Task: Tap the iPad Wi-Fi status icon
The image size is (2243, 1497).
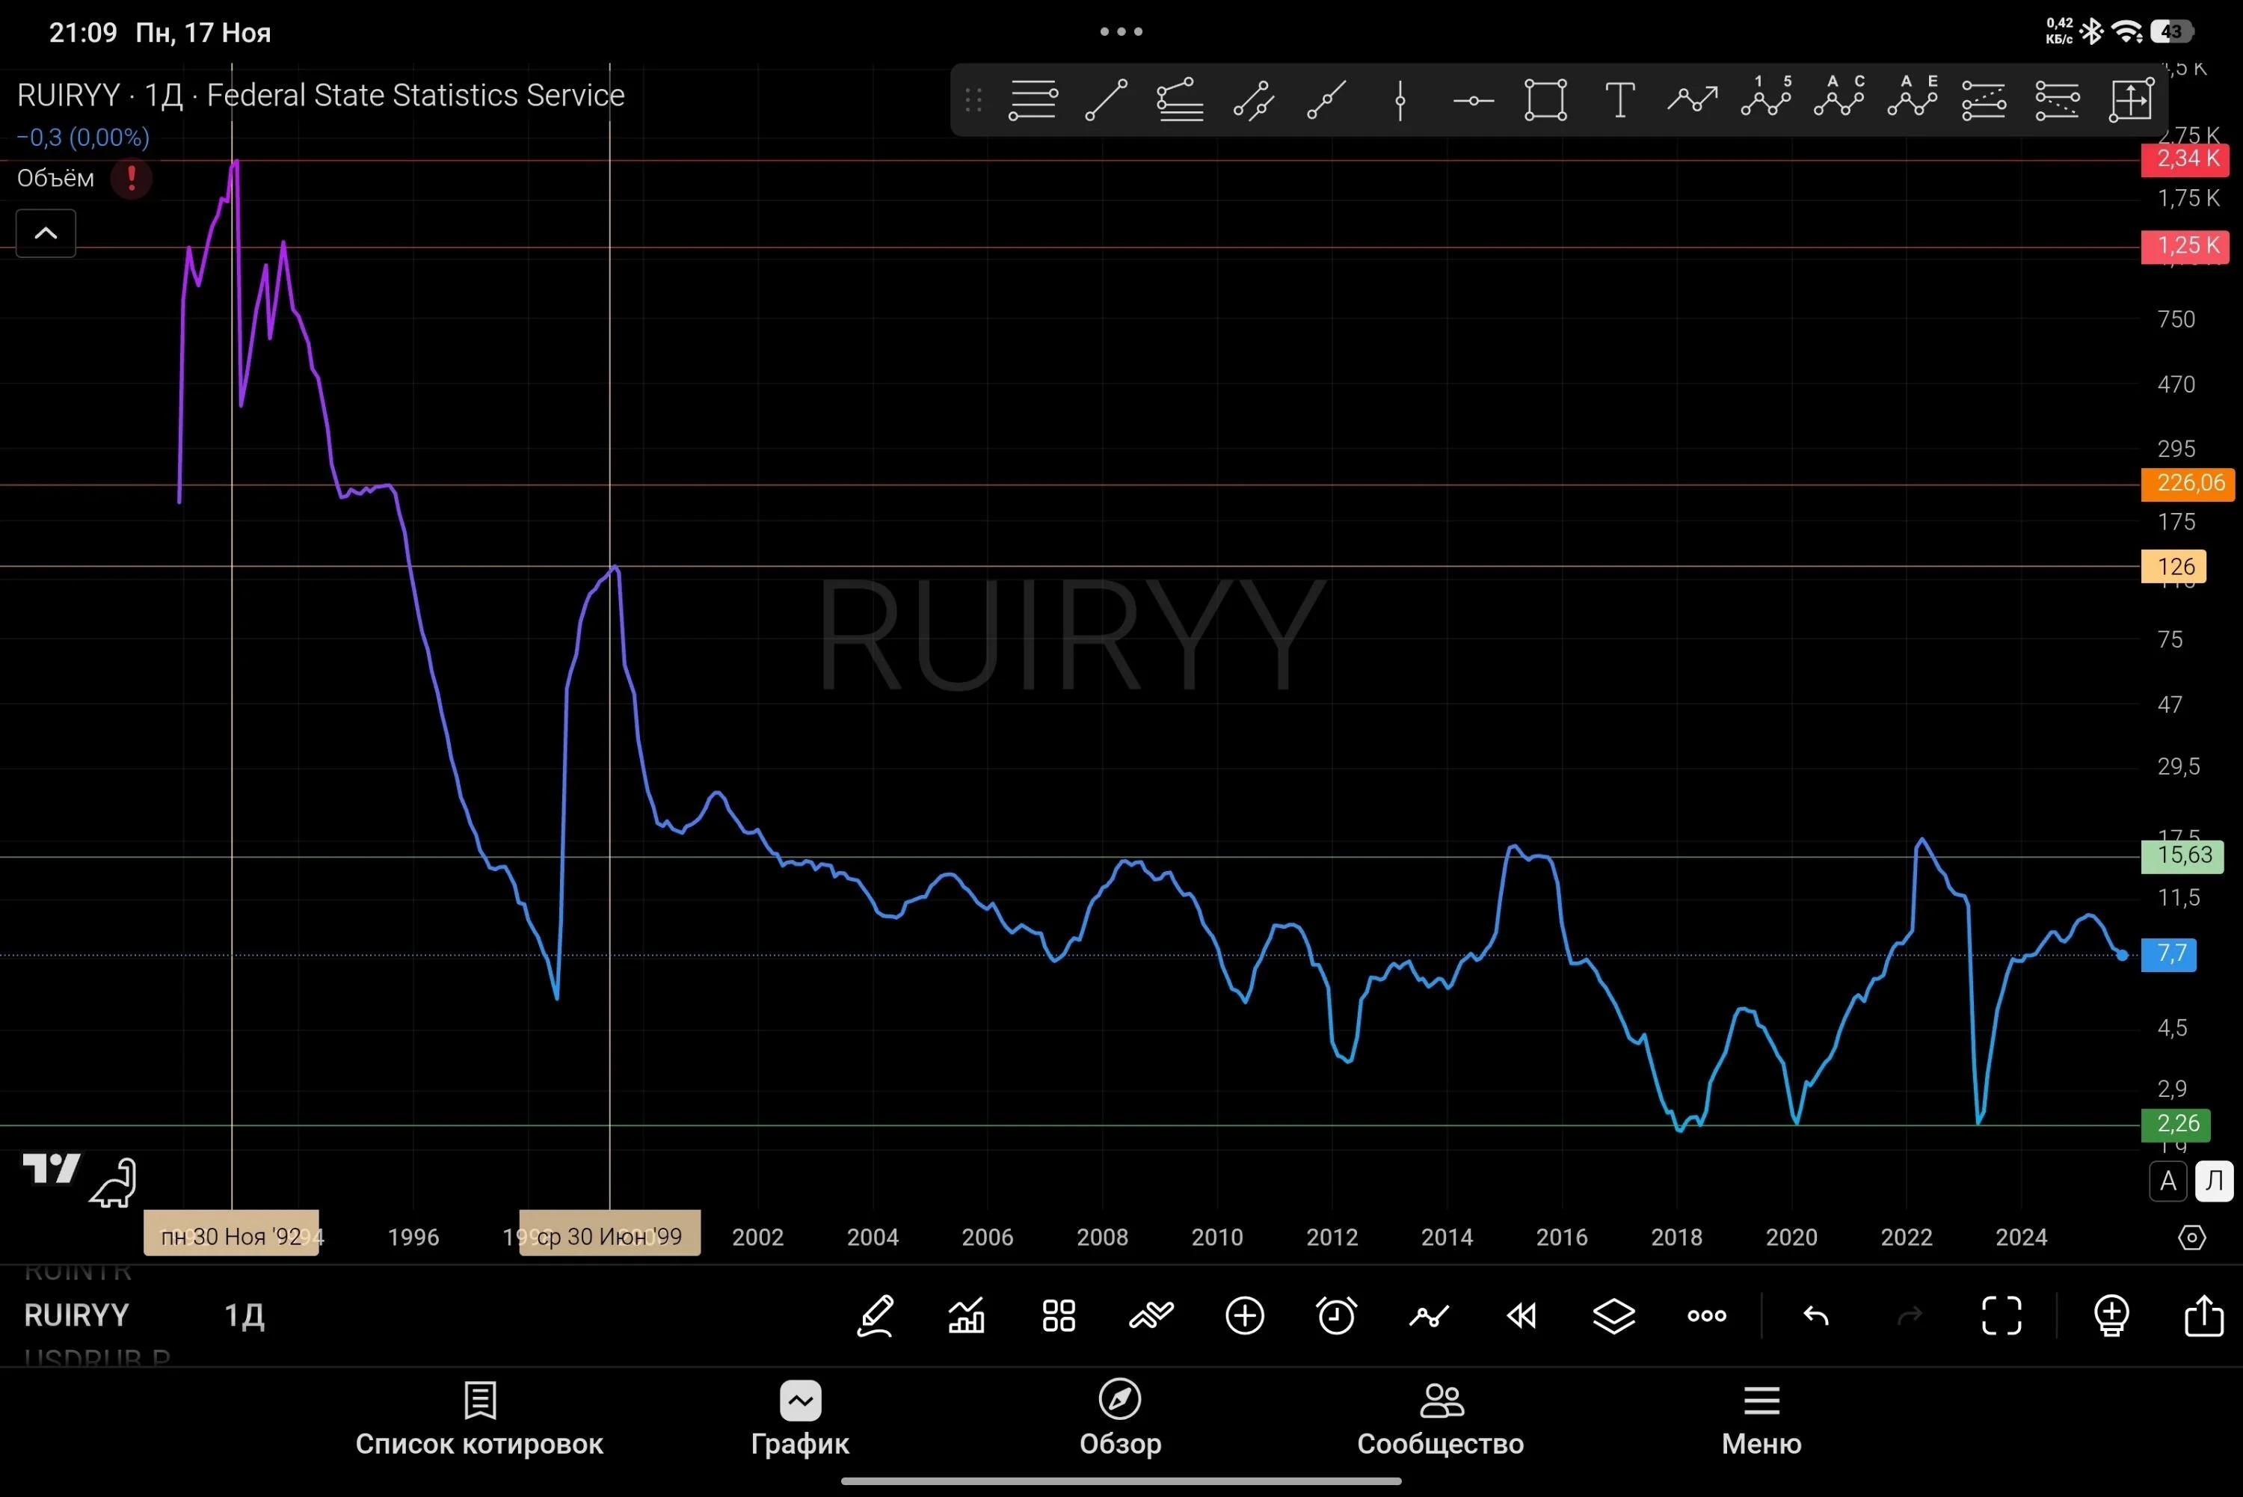Action: pyautogui.click(x=2128, y=31)
